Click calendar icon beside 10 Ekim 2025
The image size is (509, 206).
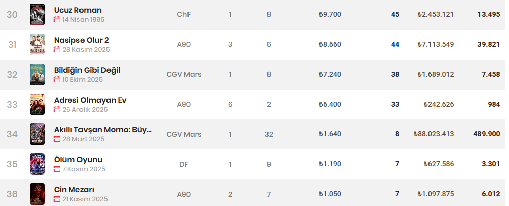[x=57, y=80]
